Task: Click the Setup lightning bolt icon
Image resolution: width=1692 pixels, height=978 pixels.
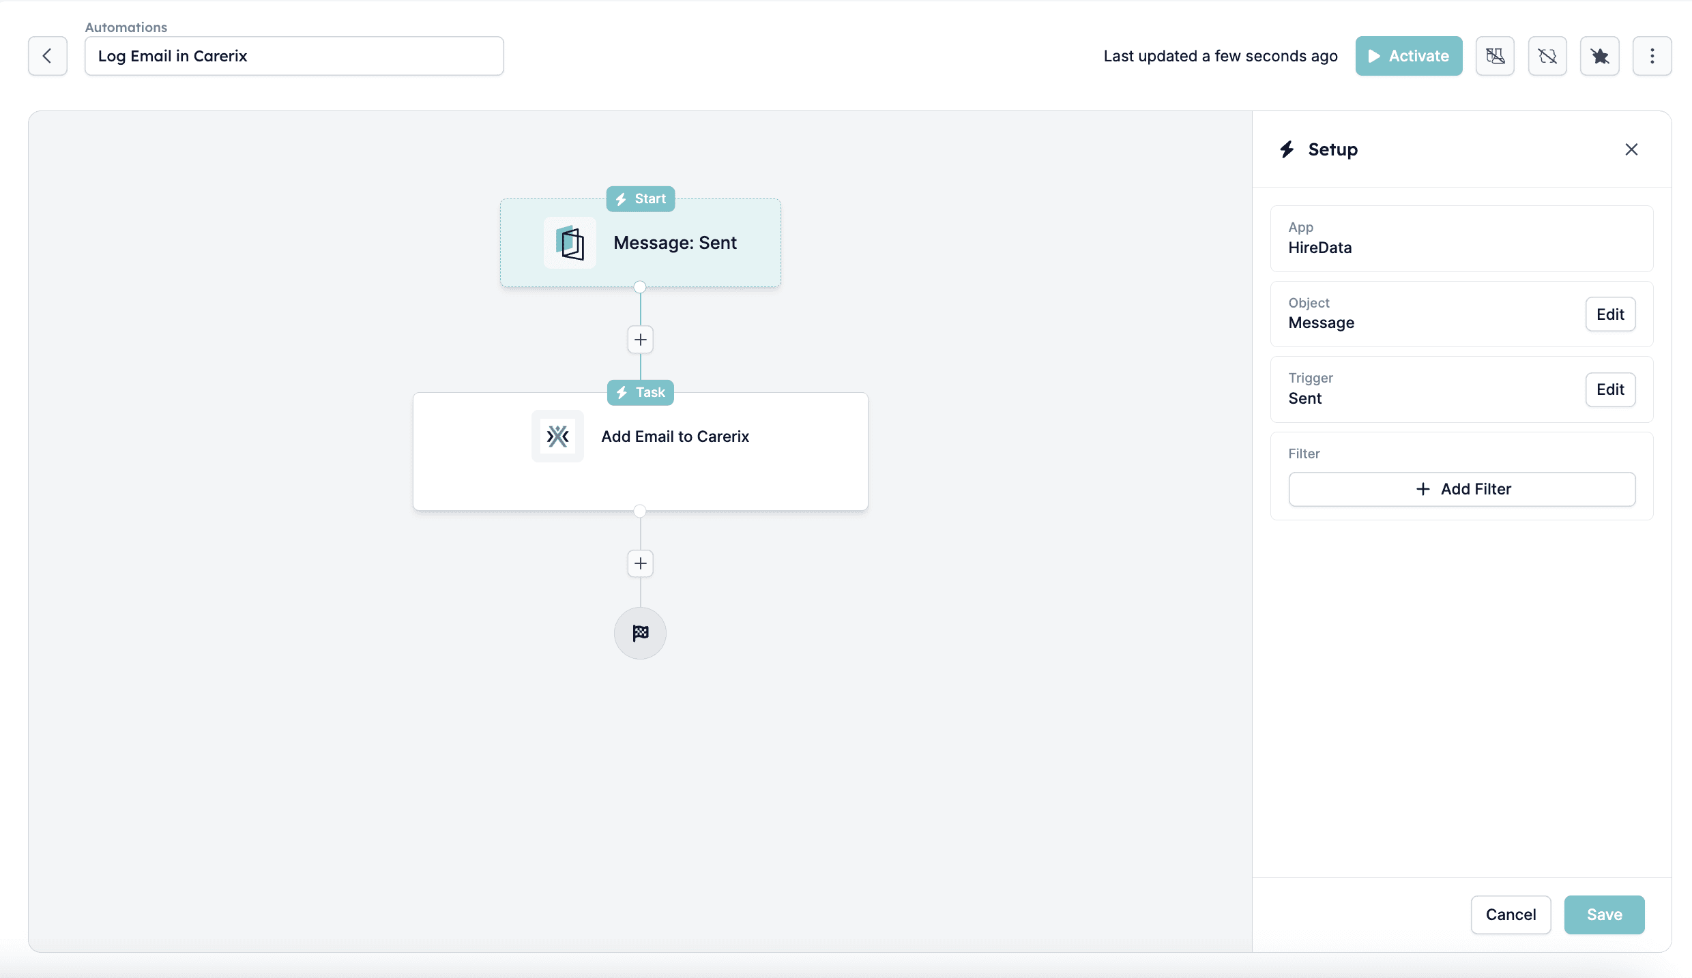Action: (1287, 149)
